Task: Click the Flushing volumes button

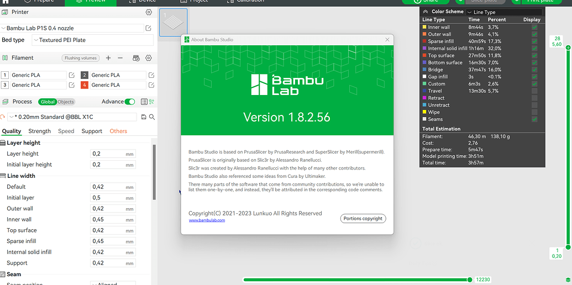Action: [x=81, y=58]
